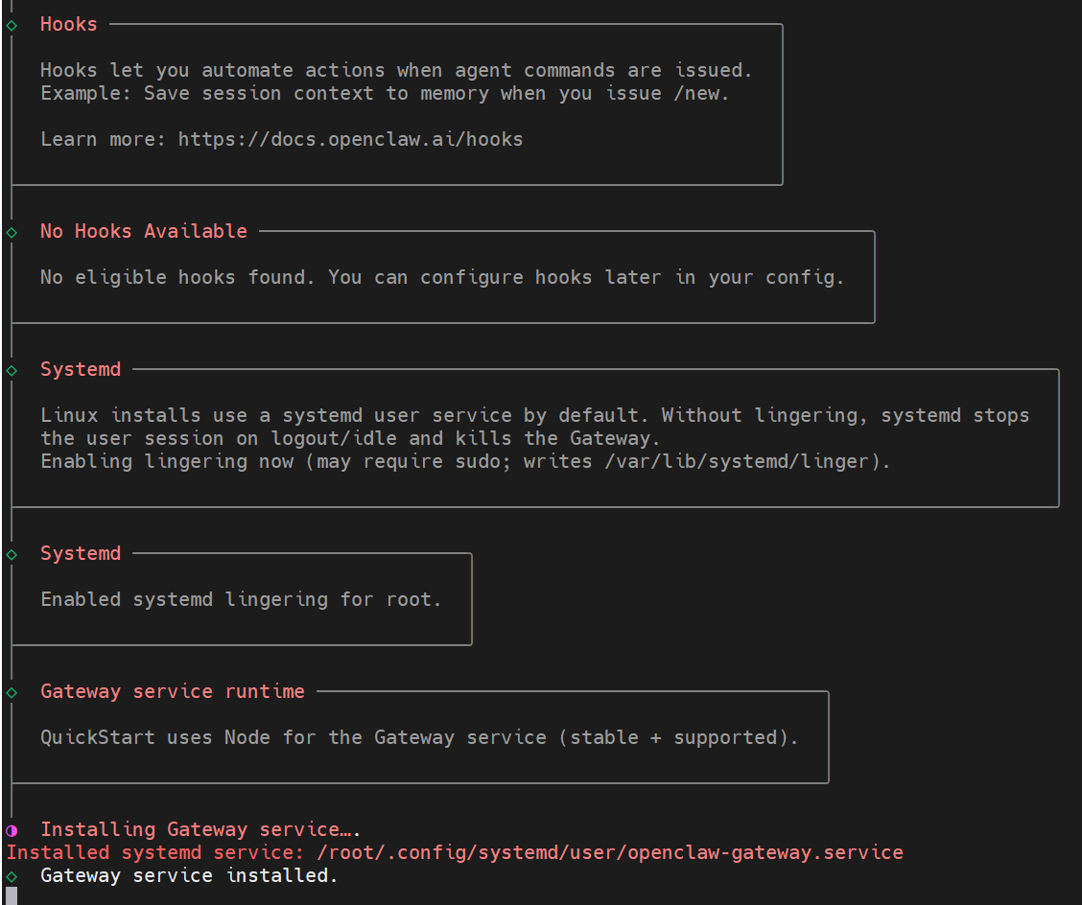The image size is (1082, 905).
Task: Click the green diamond beside Hooks heading
Action: point(12,26)
